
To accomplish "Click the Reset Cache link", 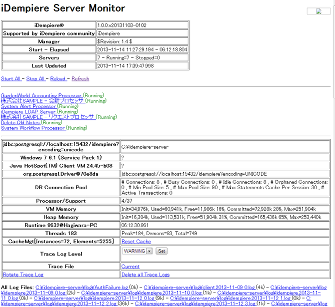I will click(x=136, y=242).
